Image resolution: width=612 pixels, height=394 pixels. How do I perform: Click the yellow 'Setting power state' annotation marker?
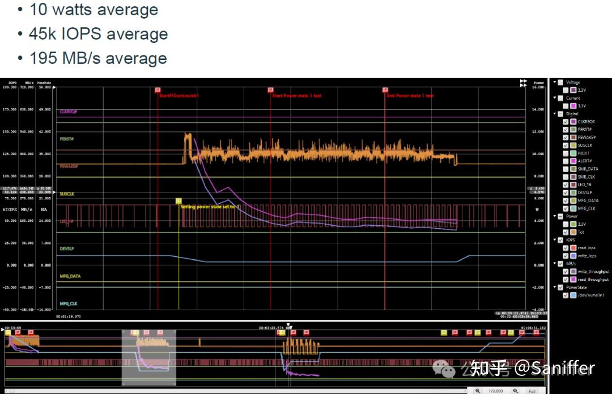pos(178,200)
